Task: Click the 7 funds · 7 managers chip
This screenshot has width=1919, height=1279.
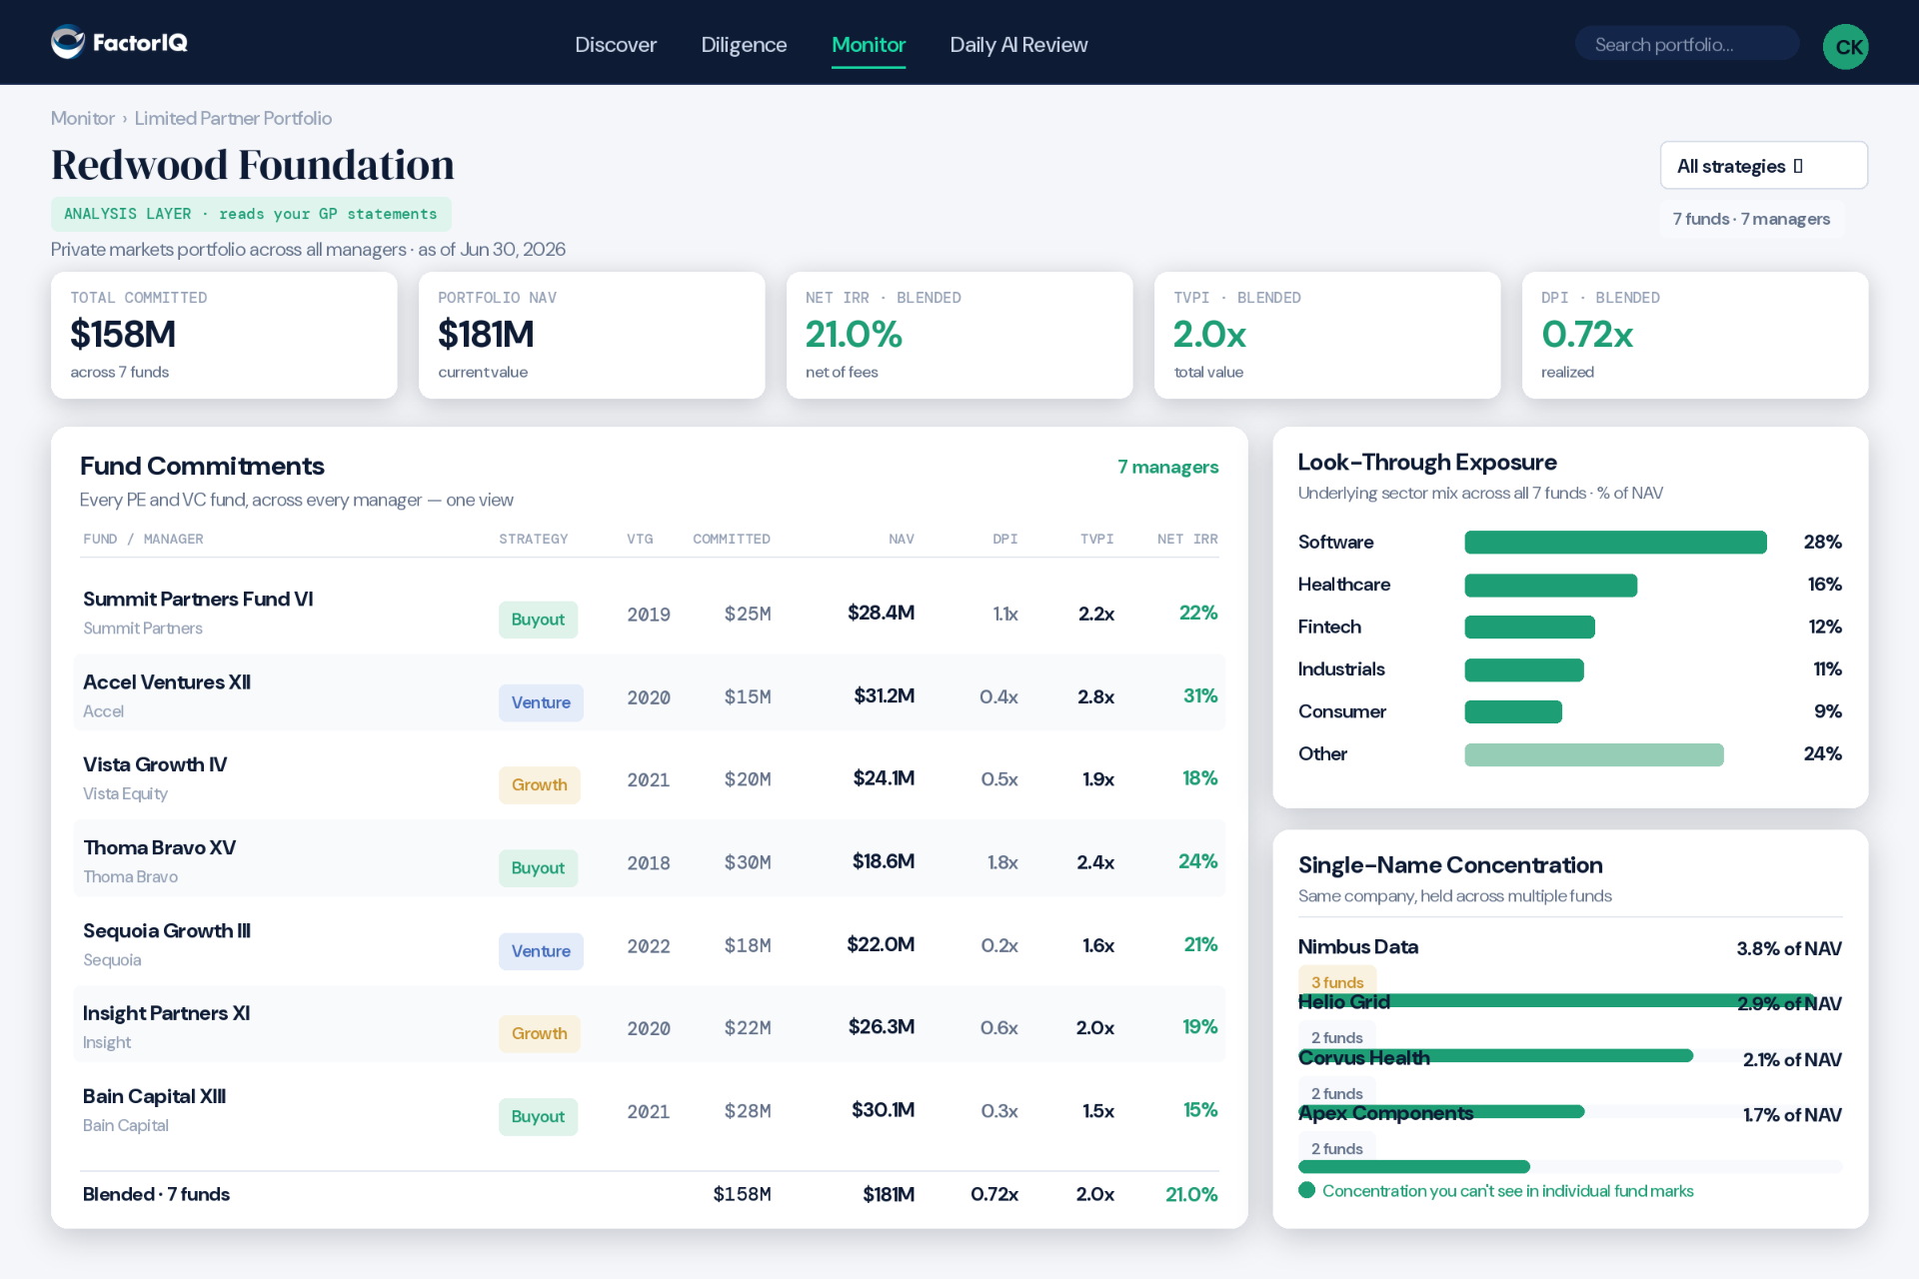Action: point(1751,219)
